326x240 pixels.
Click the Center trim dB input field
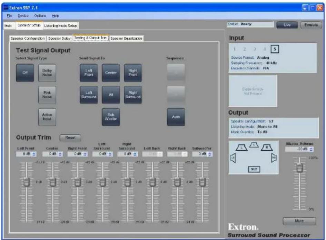(50, 154)
